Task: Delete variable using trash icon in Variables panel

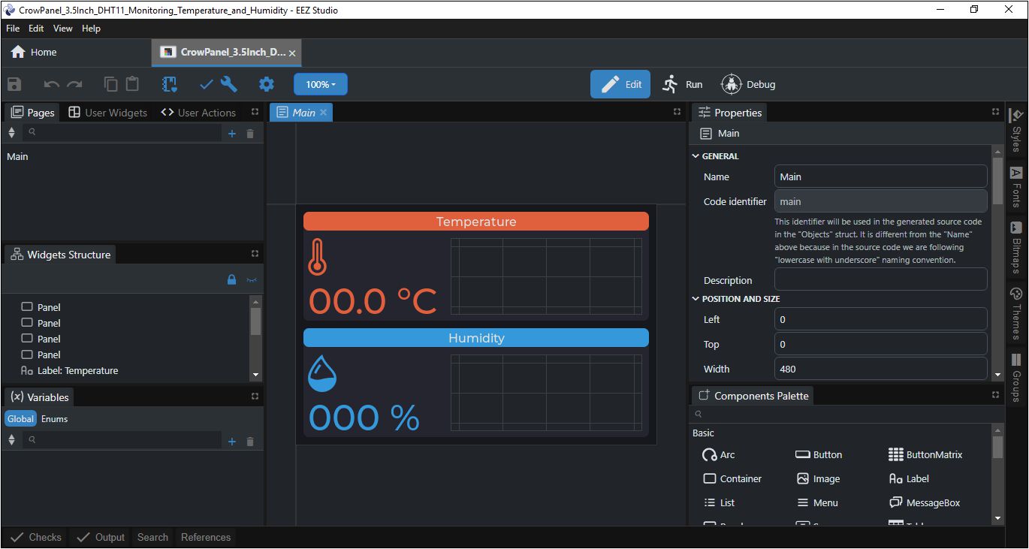Action: click(x=250, y=442)
